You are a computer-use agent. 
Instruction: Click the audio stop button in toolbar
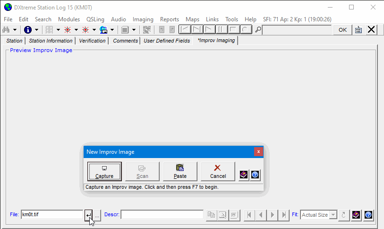click(x=233, y=30)
